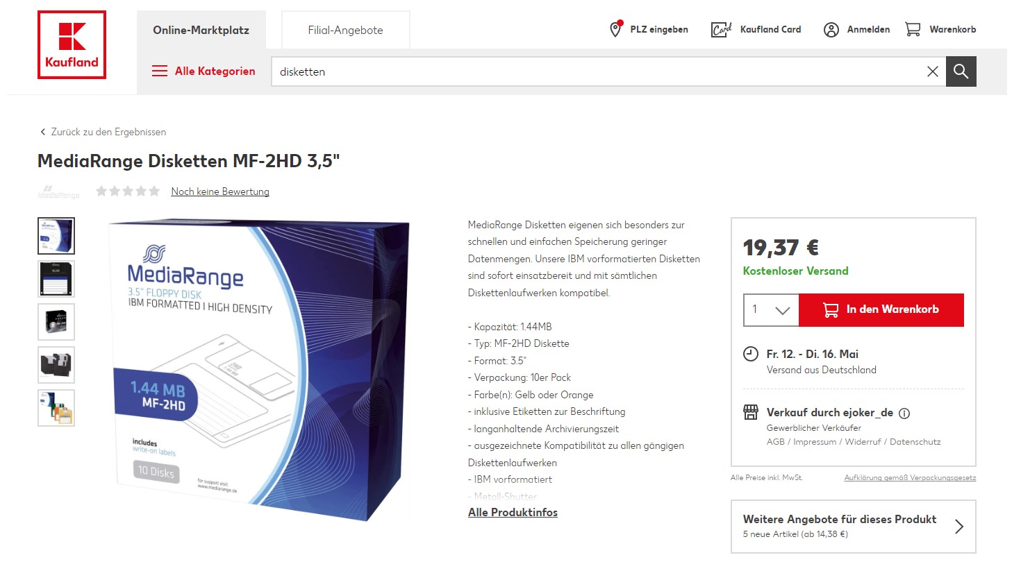Clear the search field with the X icon
This screenshot has height=571, width=1021.
(x=932, y=71)
